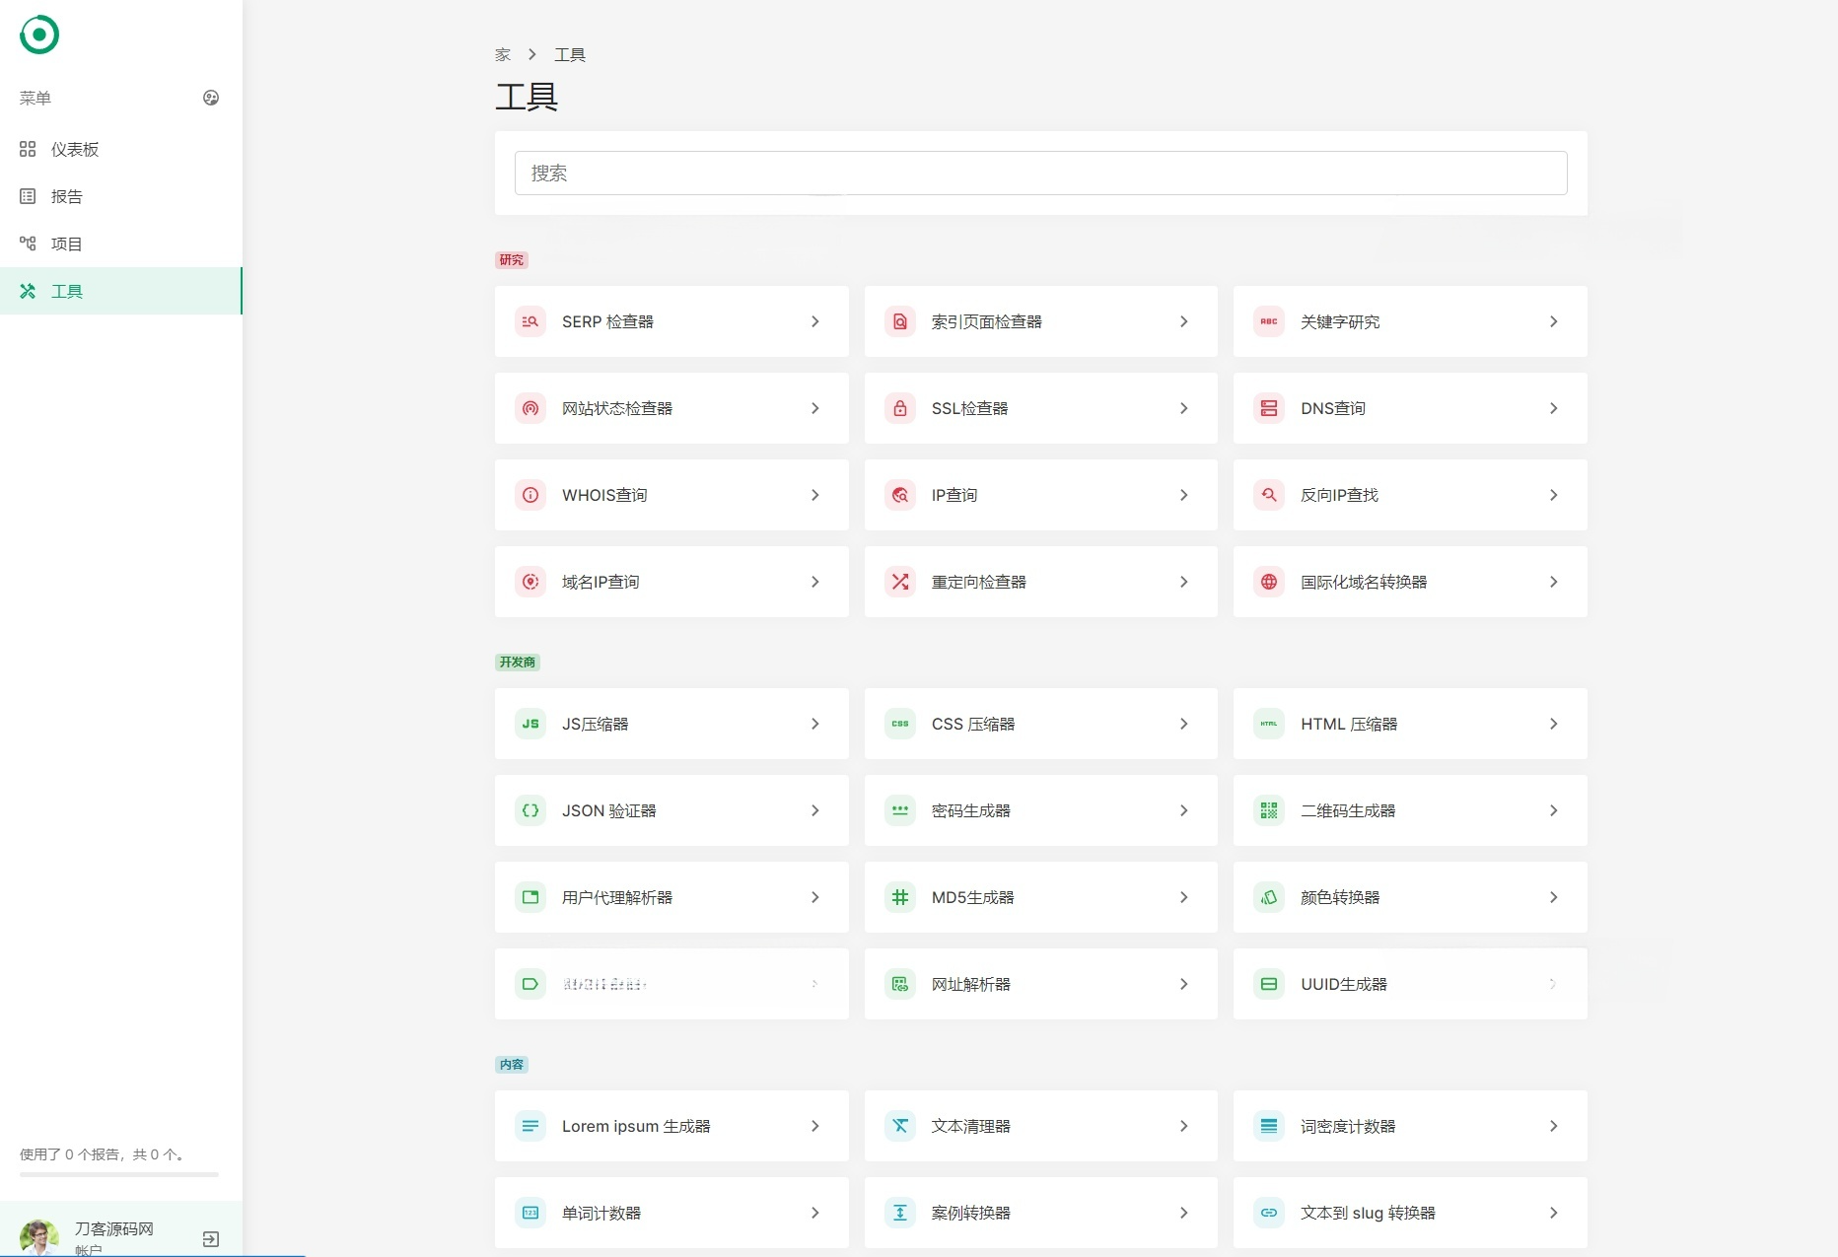Click the 搜索 input field

pyautogui.click(x=1039, y=173)
